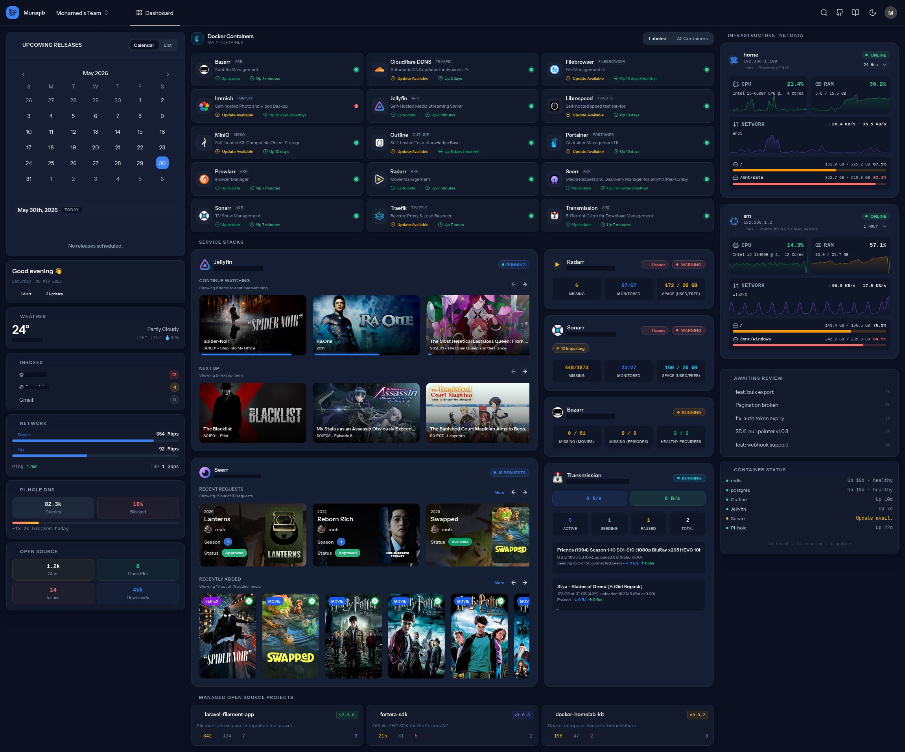Go to previous month in calendar
The image size is (905, 752).
[23, 74]
